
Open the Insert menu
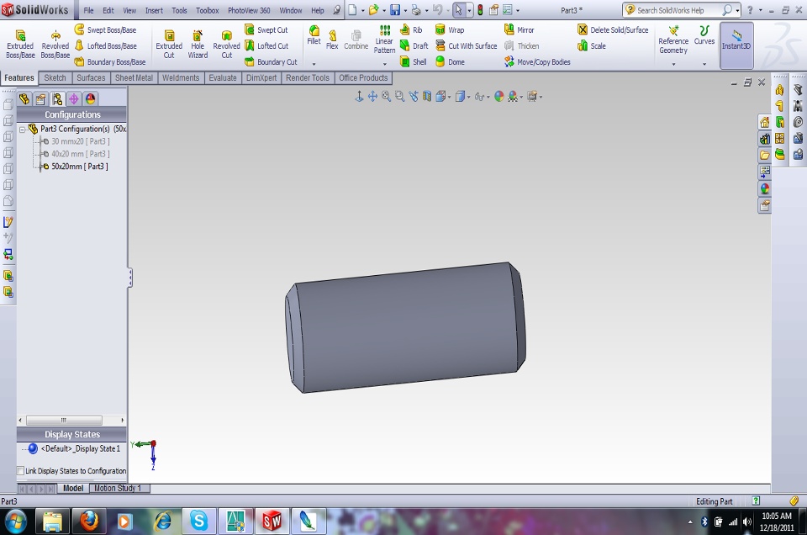click(x=154, y=11)
